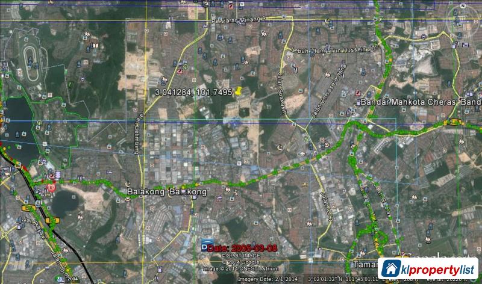This screenshot has width=482, height=284.
Task: Click the compass N north marker
Action: 463,6
